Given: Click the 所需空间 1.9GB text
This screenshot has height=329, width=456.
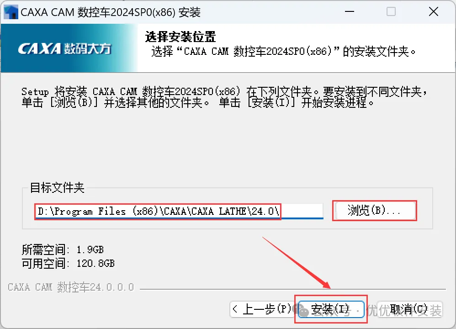Looking at the screenshot, I should (x=63, y=249).
